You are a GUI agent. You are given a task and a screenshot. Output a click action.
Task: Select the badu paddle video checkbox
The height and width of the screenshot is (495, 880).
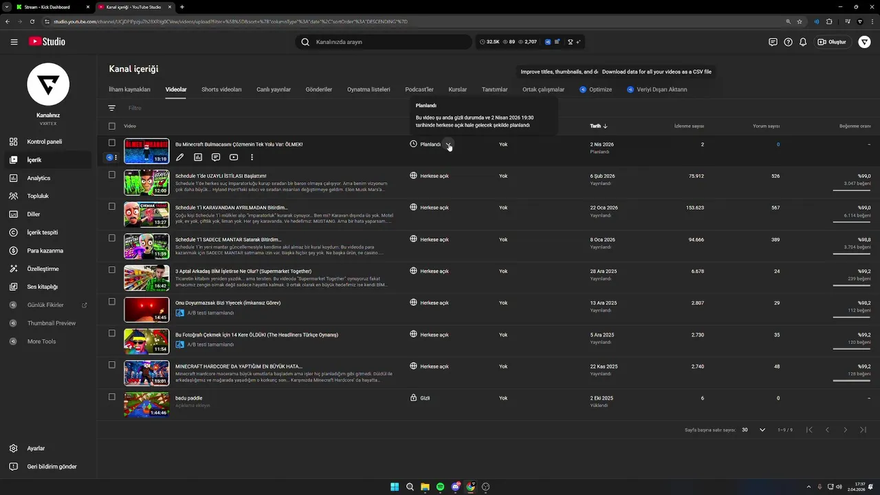click(112, 397)
